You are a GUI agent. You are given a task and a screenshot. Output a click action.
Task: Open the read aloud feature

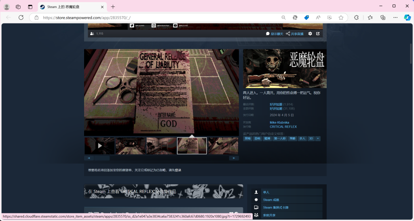tap(318, 18)
